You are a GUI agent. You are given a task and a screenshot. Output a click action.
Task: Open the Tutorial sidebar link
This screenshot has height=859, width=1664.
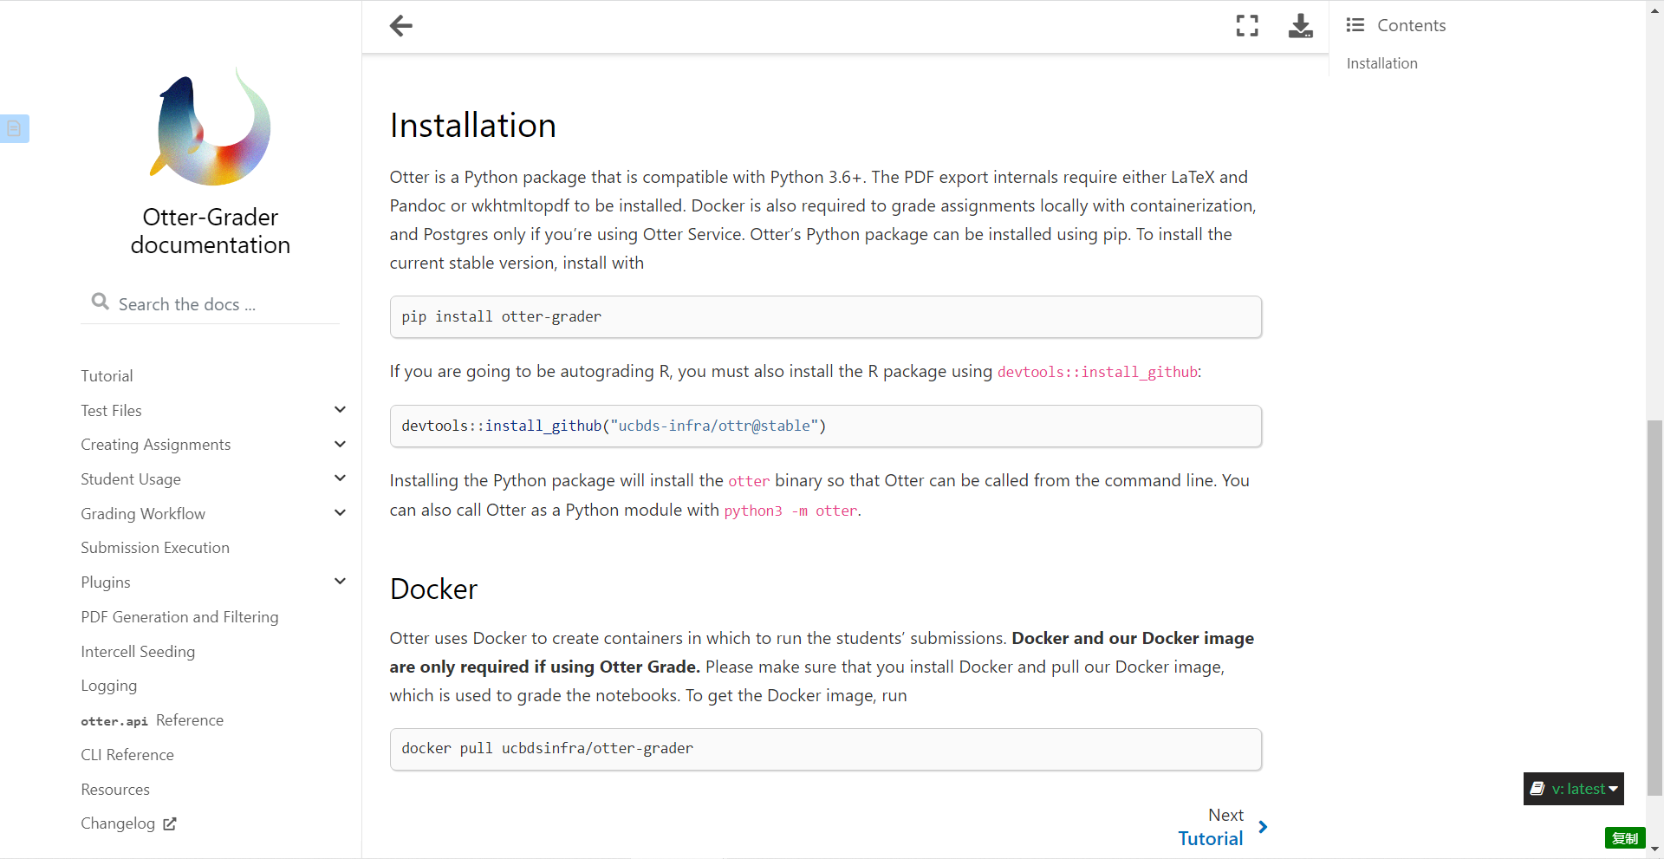[107, 375]
